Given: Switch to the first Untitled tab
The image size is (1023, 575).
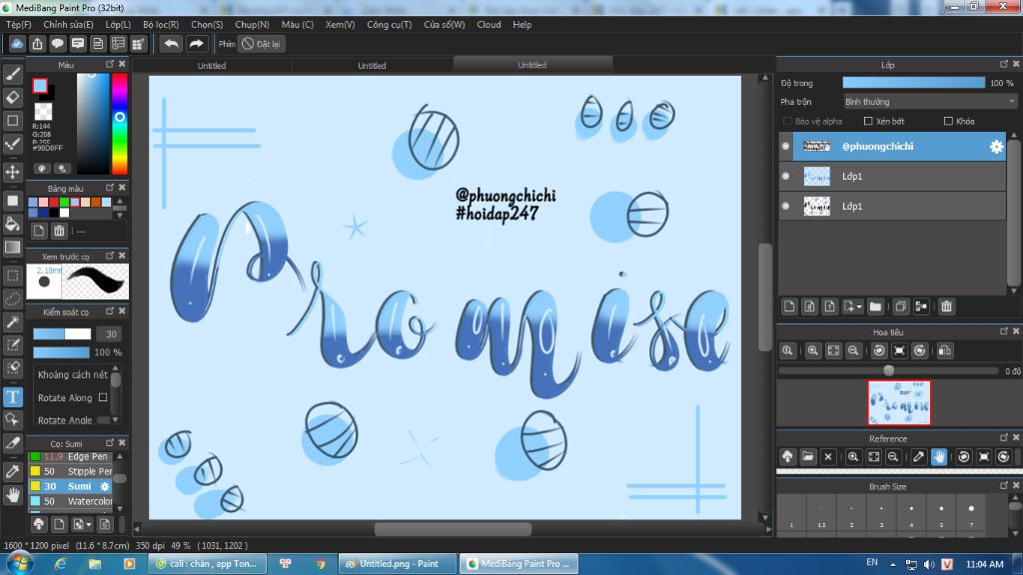Looking at the screenshot, I should 212,65.
